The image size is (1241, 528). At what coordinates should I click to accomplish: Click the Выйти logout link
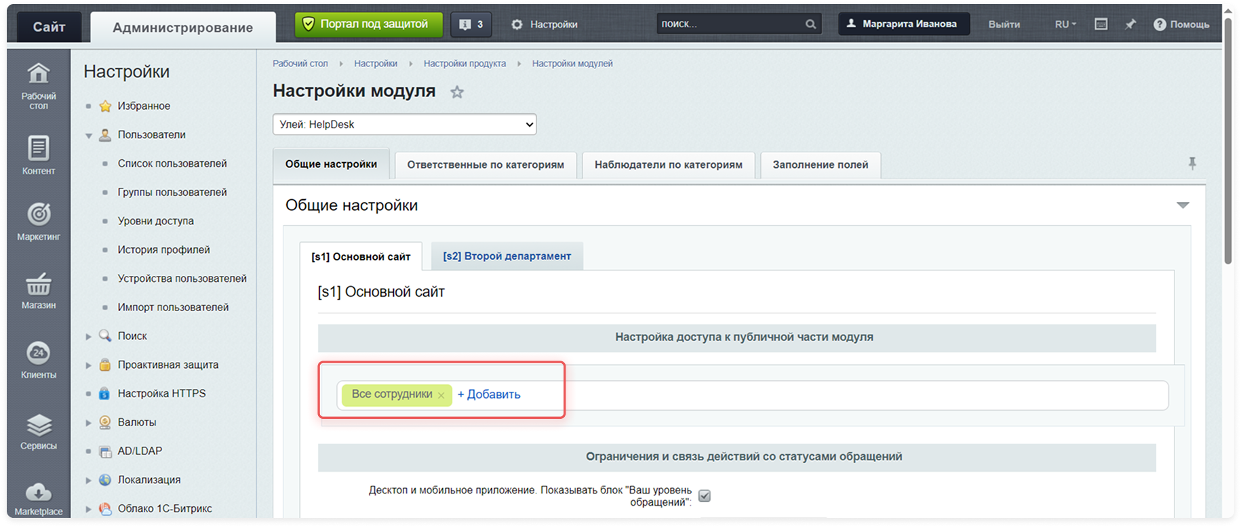pos(1004,24)
